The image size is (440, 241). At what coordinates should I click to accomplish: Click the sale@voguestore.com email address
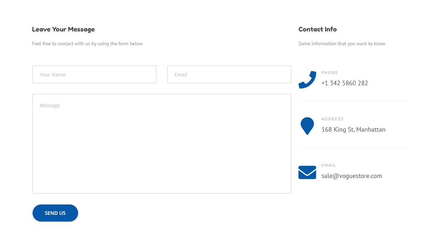pos(352,176)
